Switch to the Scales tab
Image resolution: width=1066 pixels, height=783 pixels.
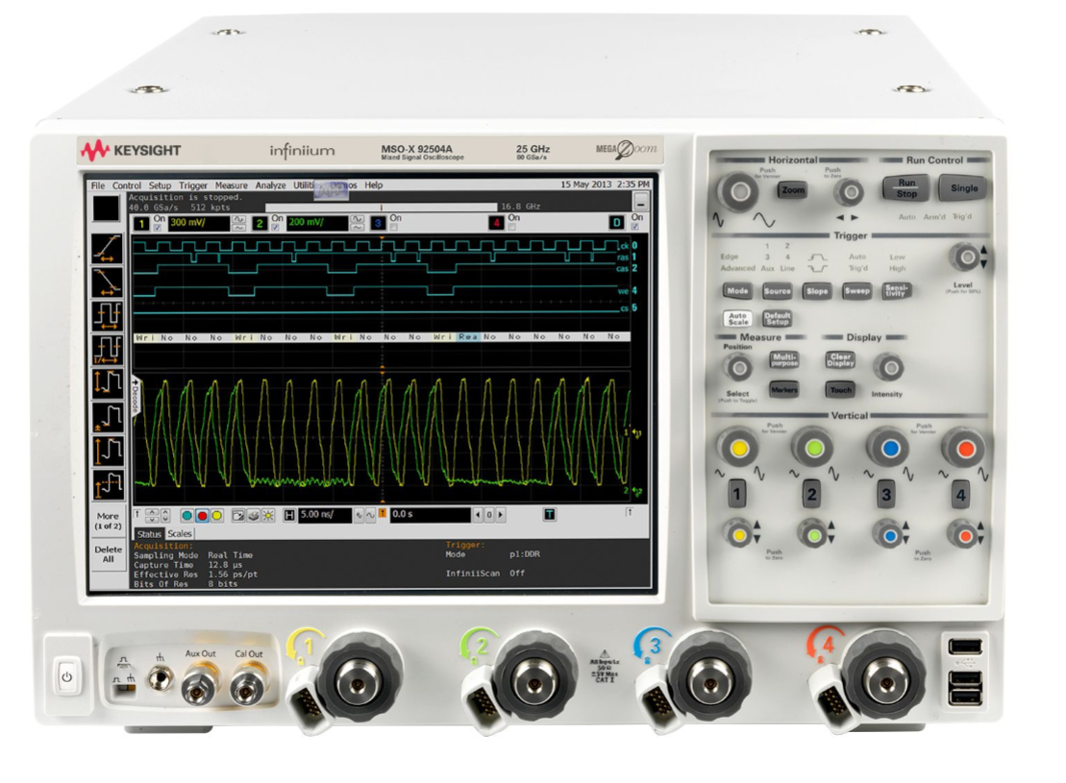pos(180,533)
